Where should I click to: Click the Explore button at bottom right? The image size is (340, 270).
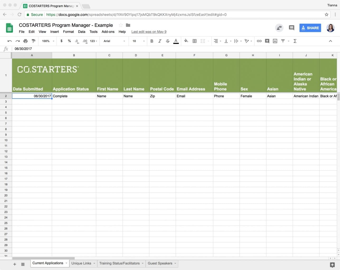click(x=332, y=265)
